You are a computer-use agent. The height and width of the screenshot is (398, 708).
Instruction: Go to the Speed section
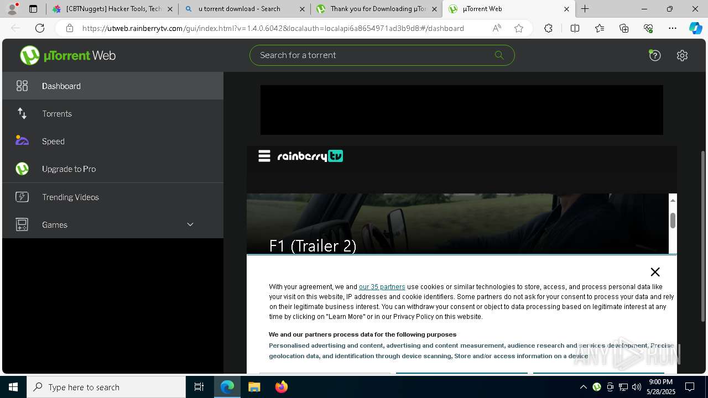tap(113, 141)
